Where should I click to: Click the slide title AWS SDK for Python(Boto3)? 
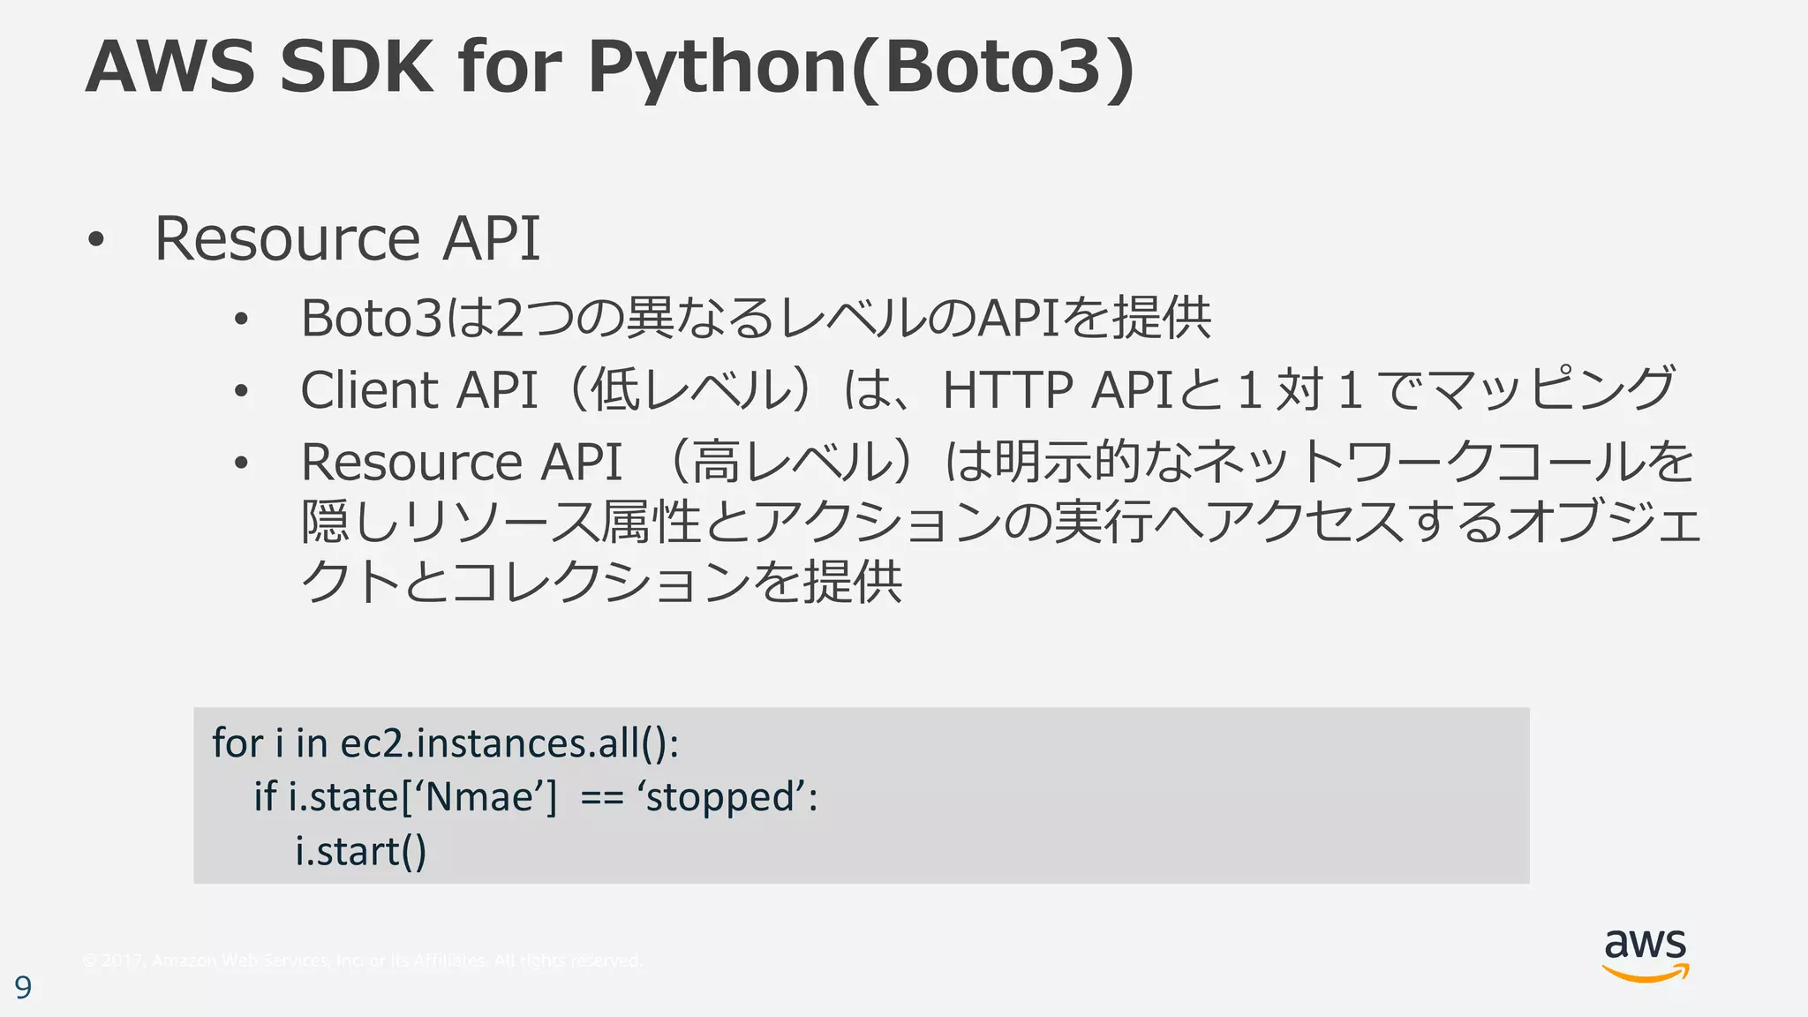609,67
